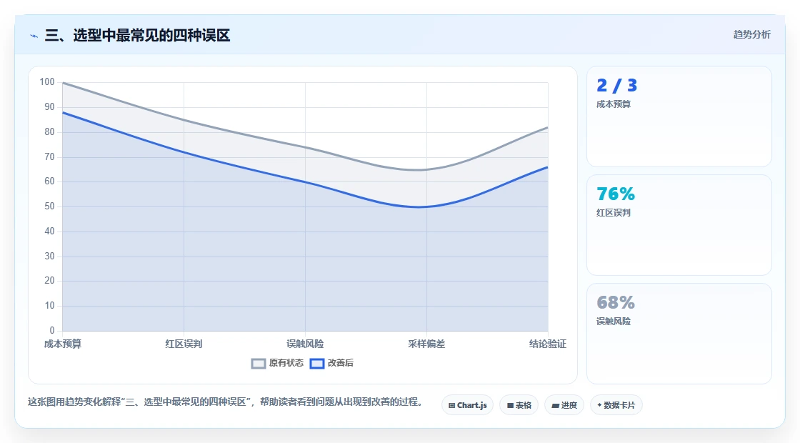
Task: Click the 改善后 legend label
Action: (x=340, y=363)
